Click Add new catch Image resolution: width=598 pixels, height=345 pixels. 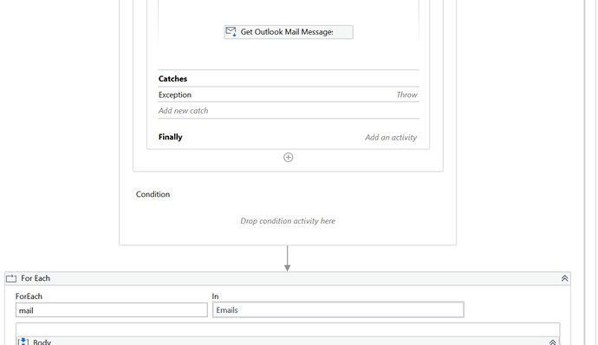point(184,111)
